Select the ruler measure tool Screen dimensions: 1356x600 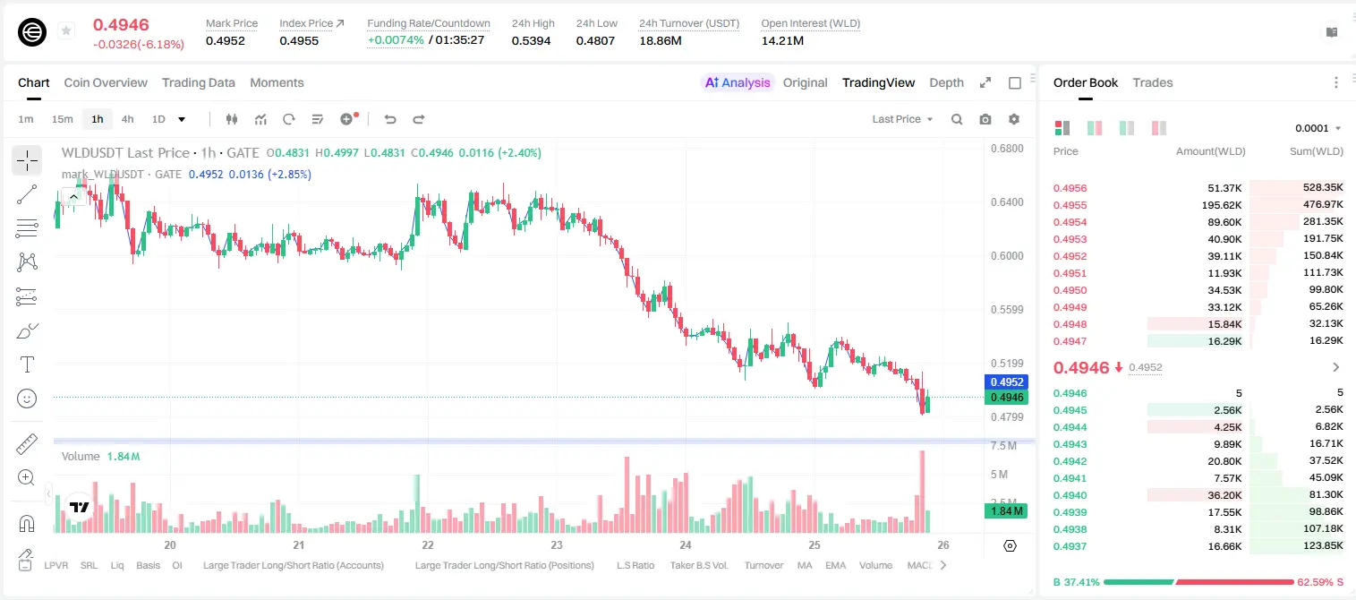click(x=27, y=443)
